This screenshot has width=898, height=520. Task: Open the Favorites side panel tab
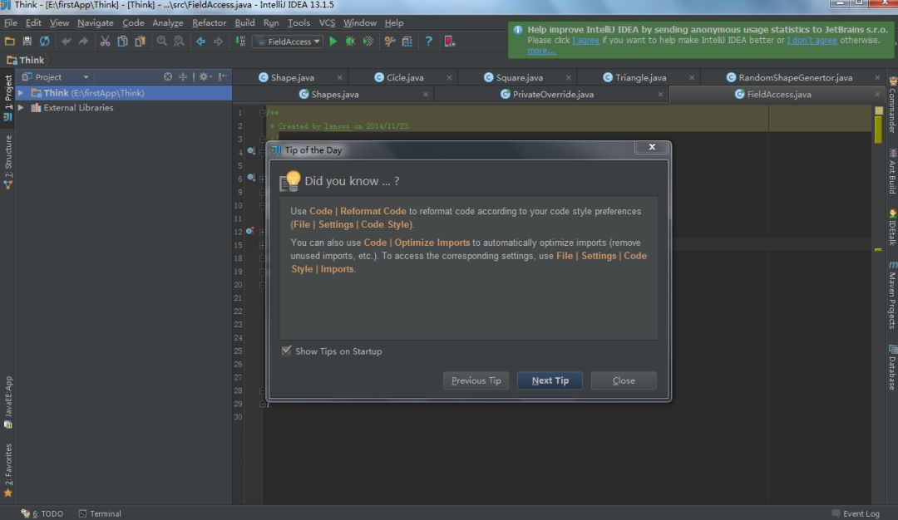8,470
